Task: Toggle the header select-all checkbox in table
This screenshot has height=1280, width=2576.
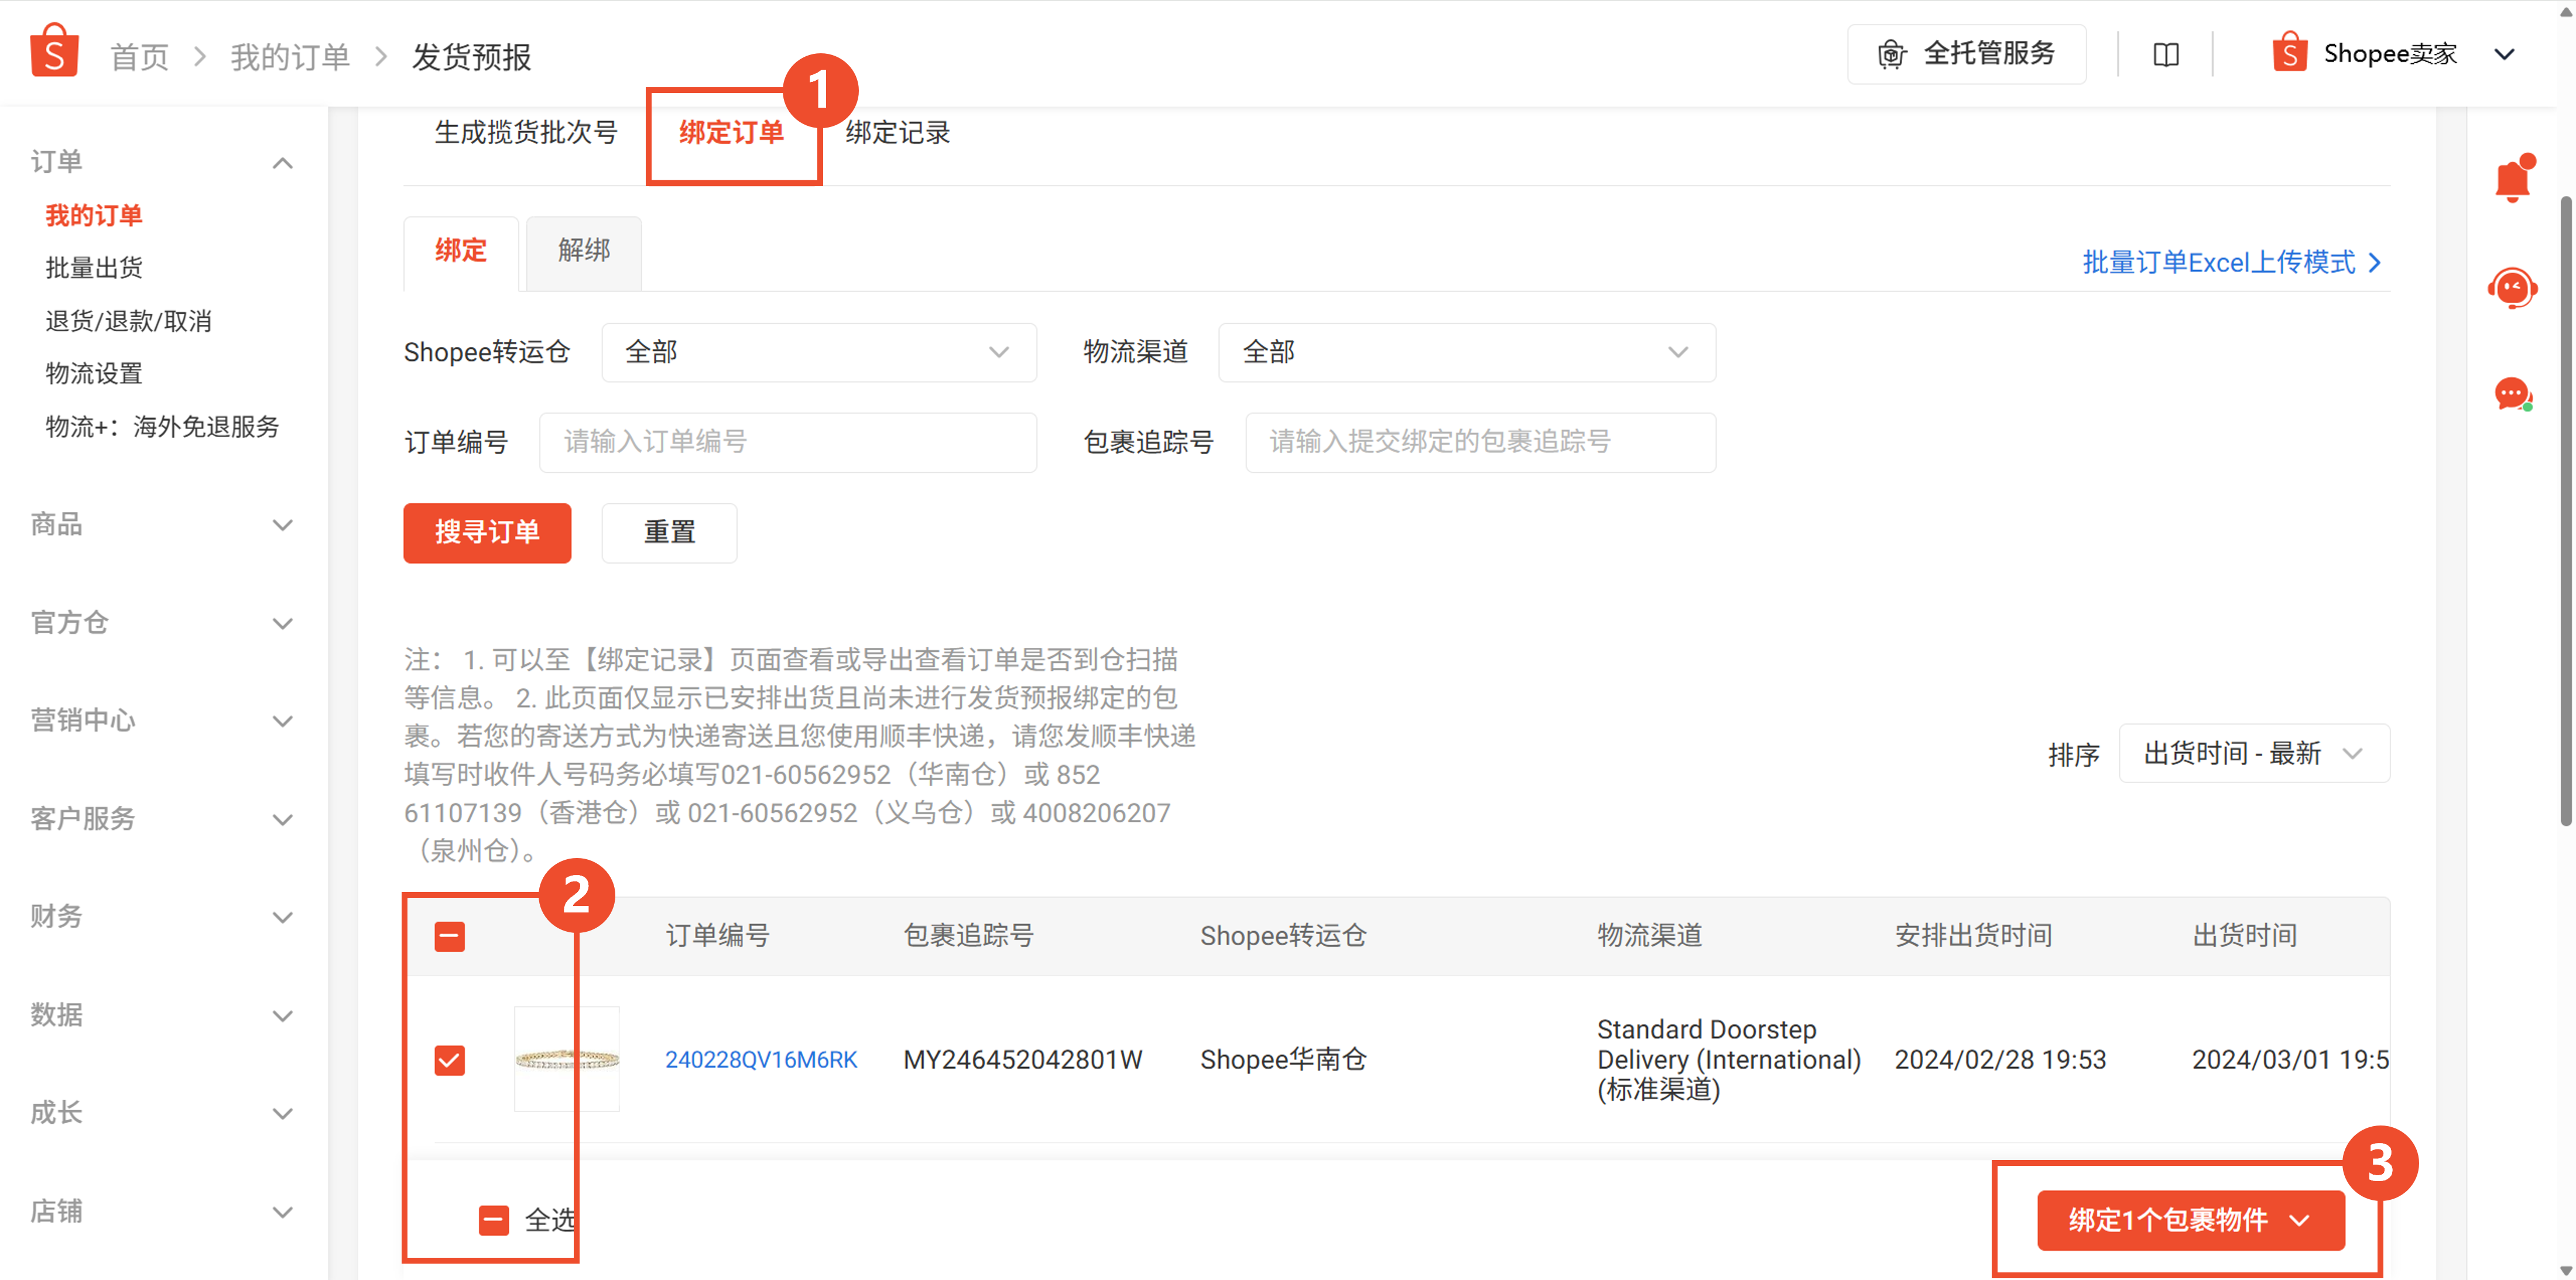Action: 449,937
